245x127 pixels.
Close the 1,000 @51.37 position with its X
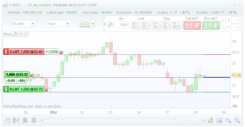coord(31,76)
